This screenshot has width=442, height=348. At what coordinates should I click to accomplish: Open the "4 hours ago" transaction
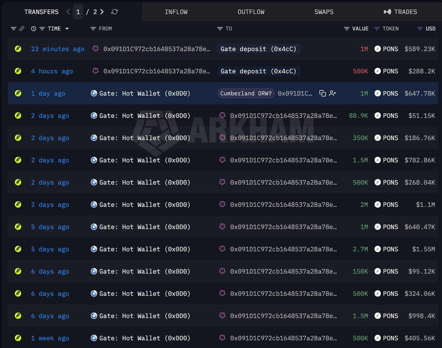click(52, 71)
